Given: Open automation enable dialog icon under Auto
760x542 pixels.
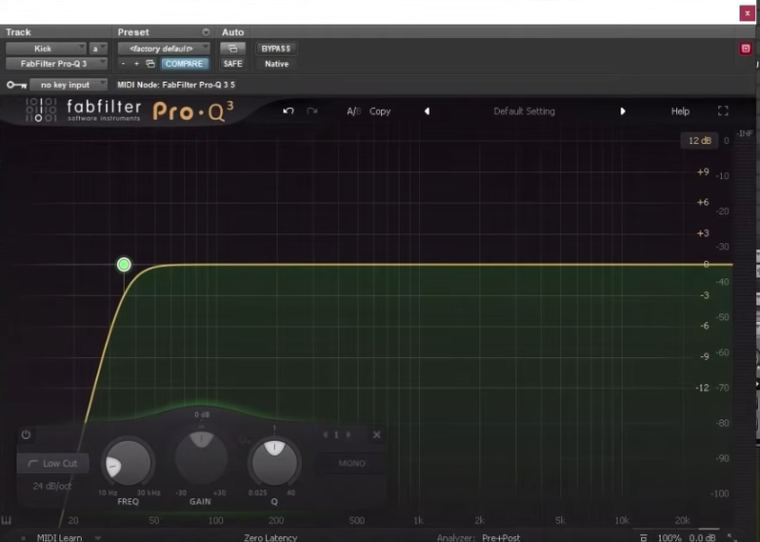Looking at the screenshot, I should [233, 49].
